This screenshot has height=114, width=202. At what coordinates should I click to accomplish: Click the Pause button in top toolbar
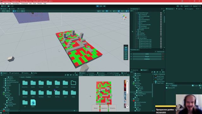coord(101,6)
